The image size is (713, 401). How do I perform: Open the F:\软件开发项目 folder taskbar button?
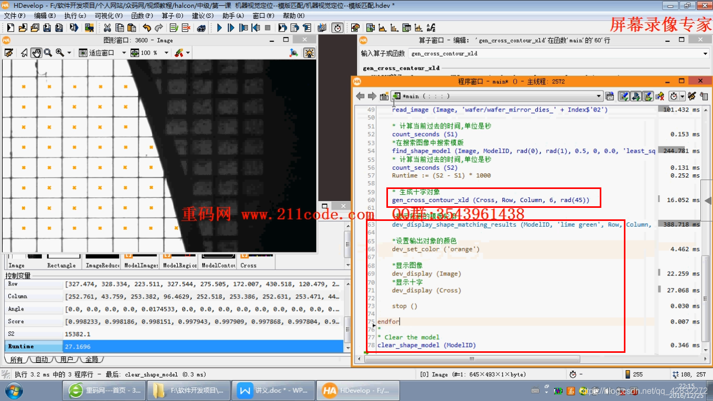[x=189, y=391]
